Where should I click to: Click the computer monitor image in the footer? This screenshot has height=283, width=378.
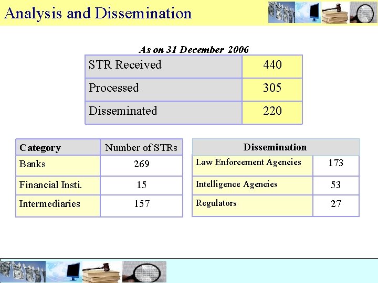pyautogui.click(x=64, y=271)
